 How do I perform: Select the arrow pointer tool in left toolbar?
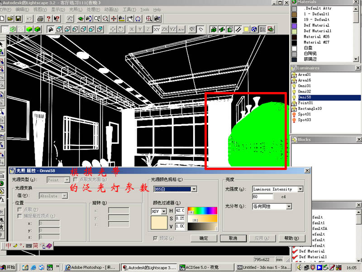(2, 44)
